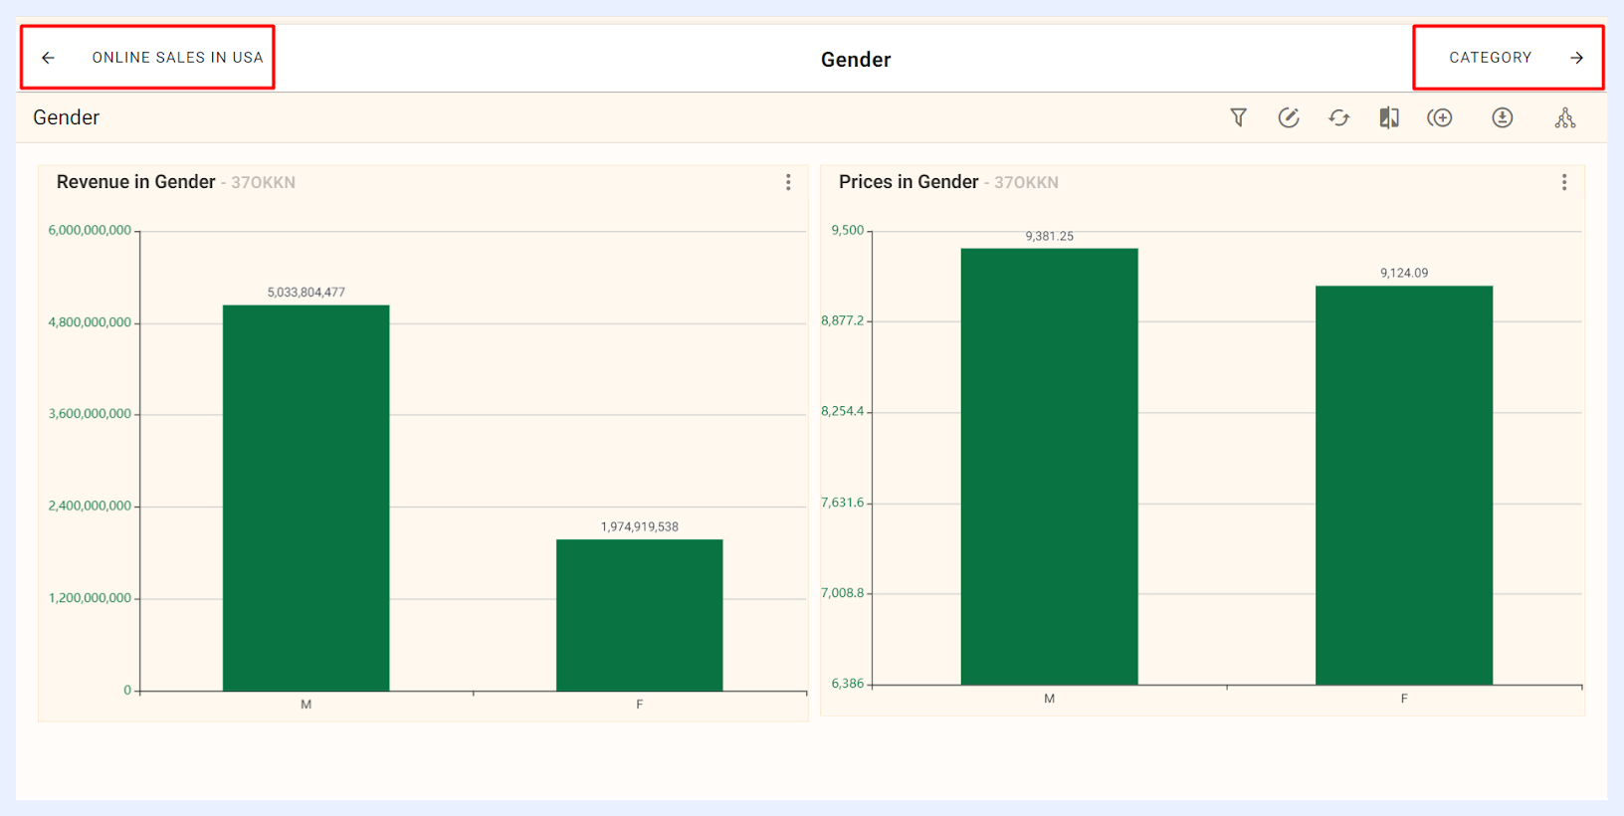
Task: Click the centered 'Gender' page title
Action: coord(856,60)
